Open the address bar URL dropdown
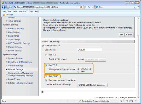The image size is (141, 104). [x=78, y=7]
